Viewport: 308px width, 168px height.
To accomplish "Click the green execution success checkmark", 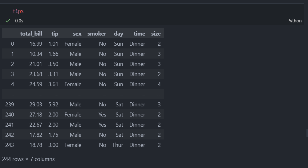I will 8,21.
